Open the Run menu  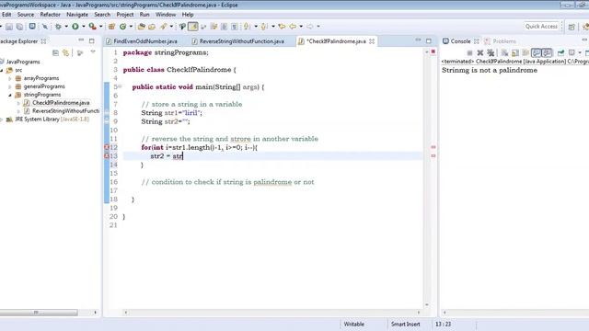[x=144, y=15]
